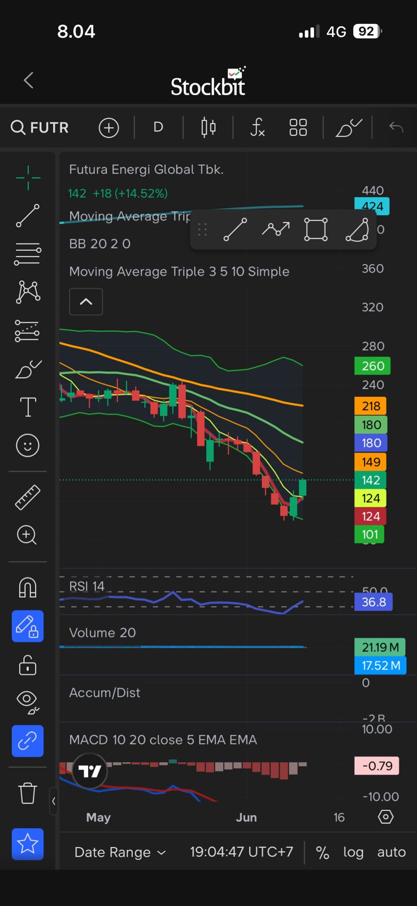Viewport: 417px width, 906px height.
Task: Open chart settings hexagon gear icon
Action: (386, 817)
